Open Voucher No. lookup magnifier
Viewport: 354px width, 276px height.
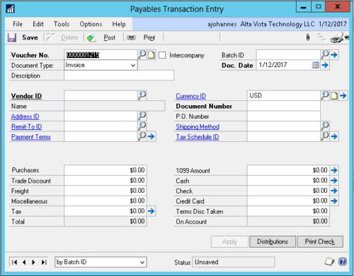pyautogui.click(x=142, y=55)
